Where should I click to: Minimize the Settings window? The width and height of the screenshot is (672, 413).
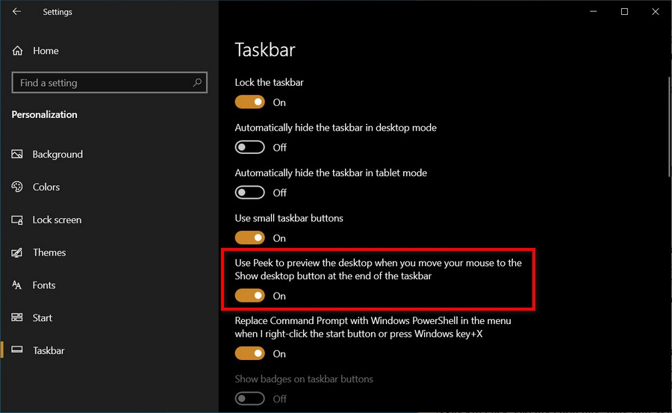(x=593, y=12)
